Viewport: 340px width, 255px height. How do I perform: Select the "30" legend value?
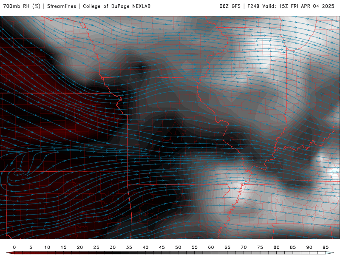(113, 247)
